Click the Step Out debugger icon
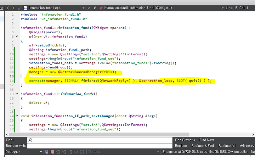Image resolution: width=255 pixels, height=157 pixels. [x=70, y=152]
